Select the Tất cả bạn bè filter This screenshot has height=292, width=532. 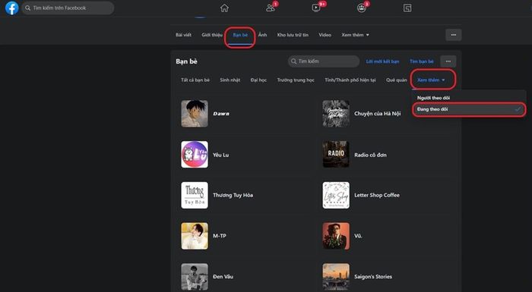tap(195, 80)
